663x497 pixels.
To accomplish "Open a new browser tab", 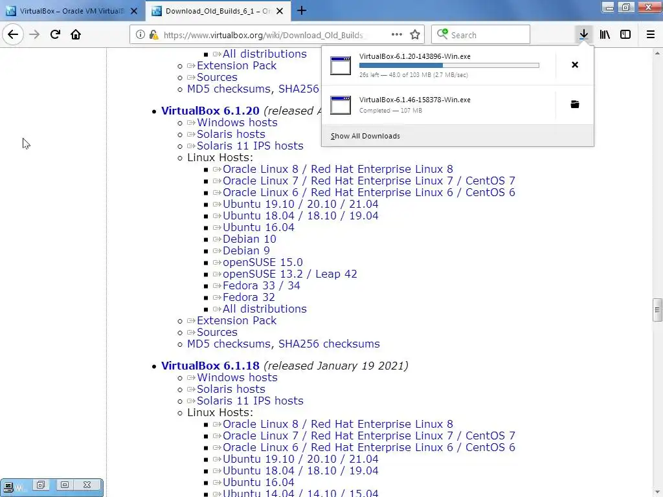I will click(302, 10).
